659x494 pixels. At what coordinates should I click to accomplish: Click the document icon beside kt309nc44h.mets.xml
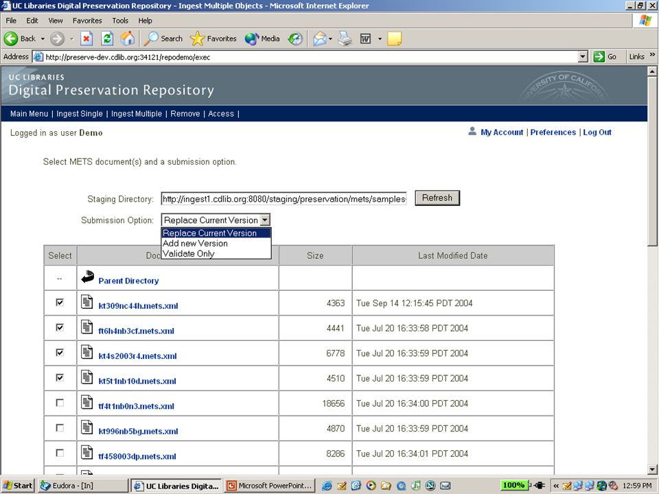pos(86,302)
